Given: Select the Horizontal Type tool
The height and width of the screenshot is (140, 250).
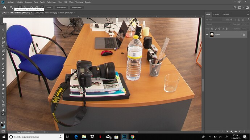Looking at the screenshot, I should coord(3,97).
